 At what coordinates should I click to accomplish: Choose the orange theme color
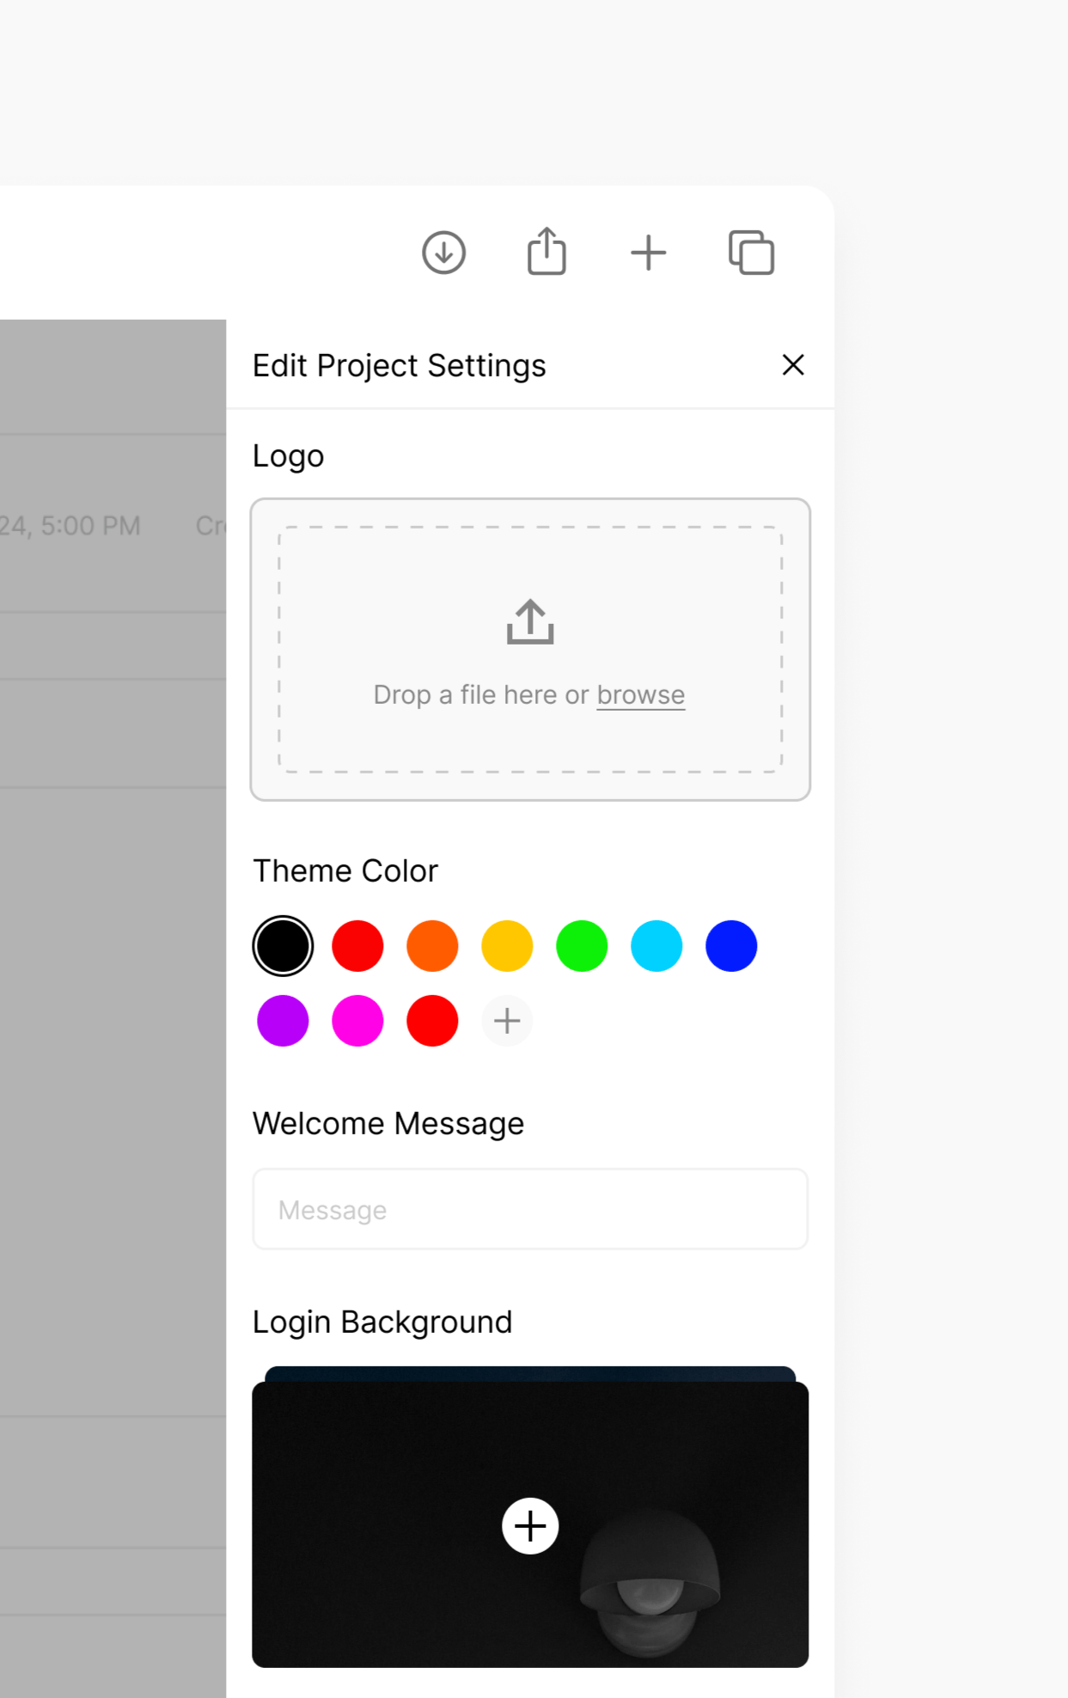pyautogui.click(x=432, y=946)
